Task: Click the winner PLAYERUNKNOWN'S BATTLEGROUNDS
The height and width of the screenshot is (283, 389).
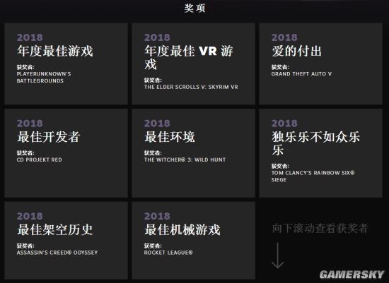Action: (44, 77)
